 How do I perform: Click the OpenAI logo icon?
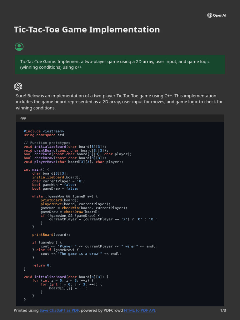(210, 16)
